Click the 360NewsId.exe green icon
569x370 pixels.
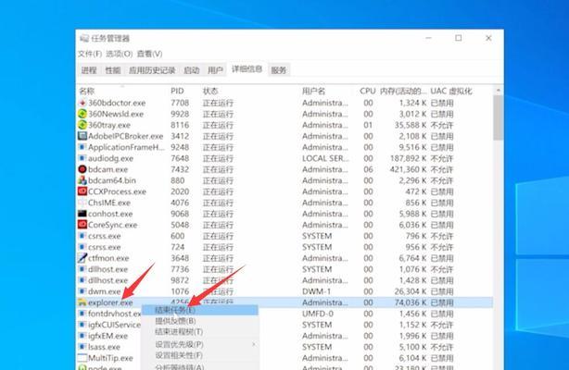[82, 114]
